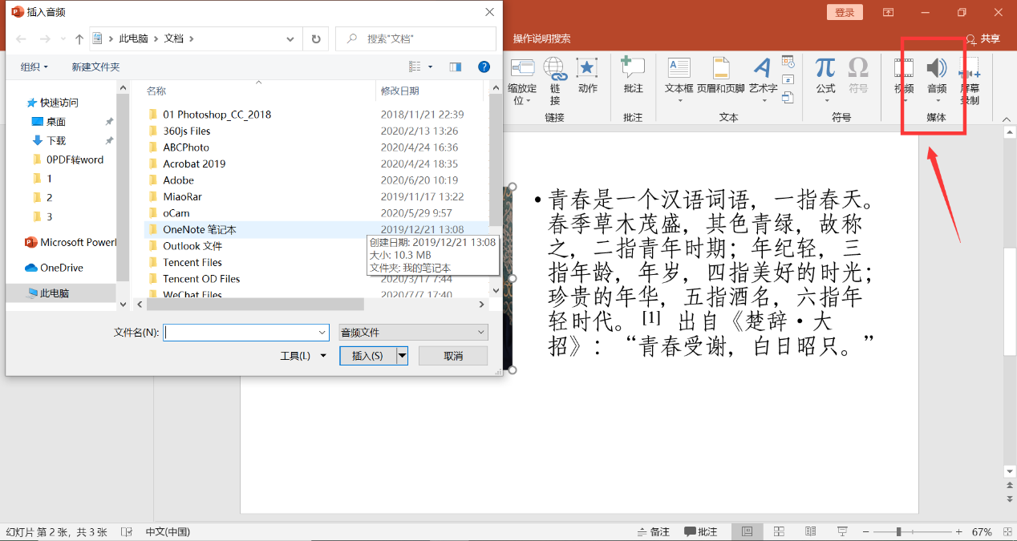The image size is (1017, 541).
Task: Insert date and time icon
Action: (788, 62)
